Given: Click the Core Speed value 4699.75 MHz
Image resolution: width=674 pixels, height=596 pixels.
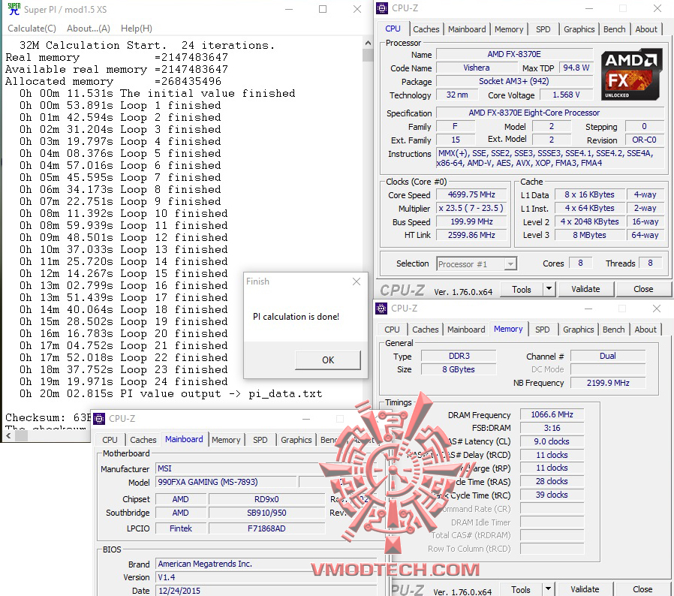Looking at the screenshot, I should pyautogui.click(x=471, y=194).
